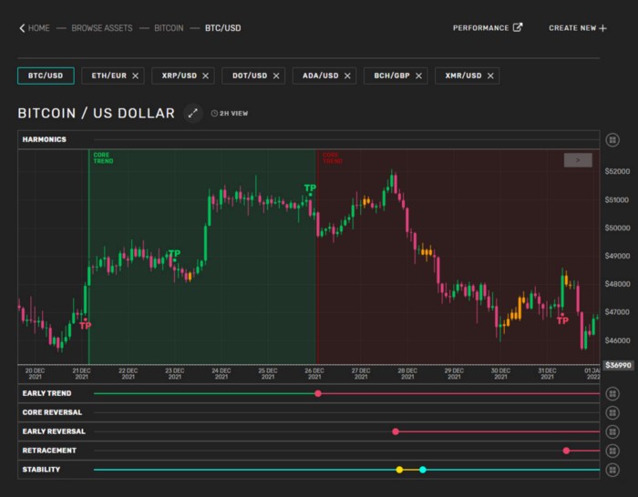Click the 24 DEC 2021 date label
Viewport: 638px width, 497px height.
click(x=221, y=374)
